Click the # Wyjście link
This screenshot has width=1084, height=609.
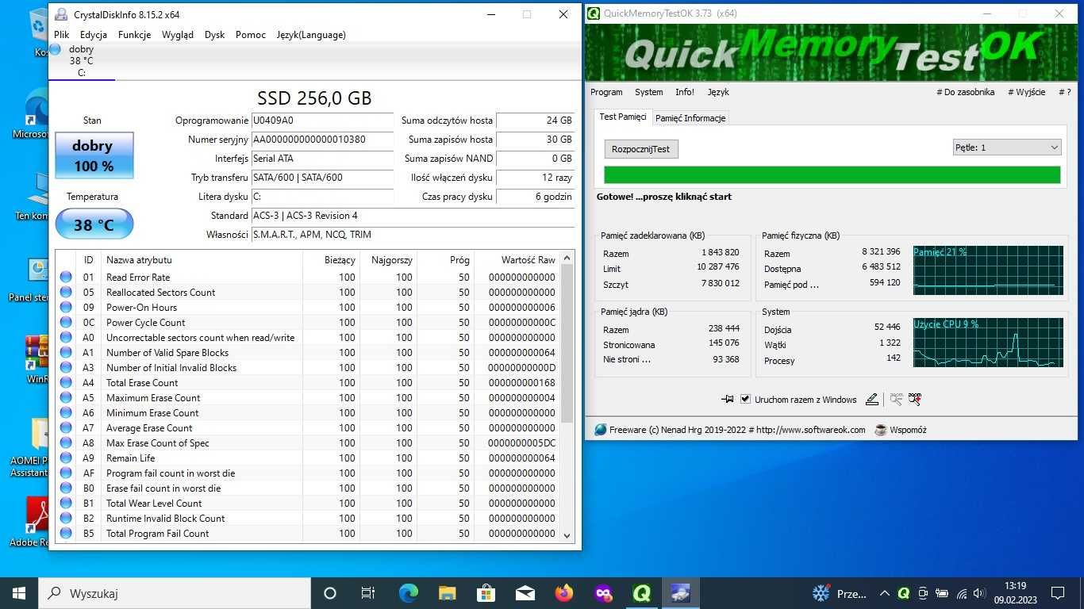click(x=1027, y=92)
